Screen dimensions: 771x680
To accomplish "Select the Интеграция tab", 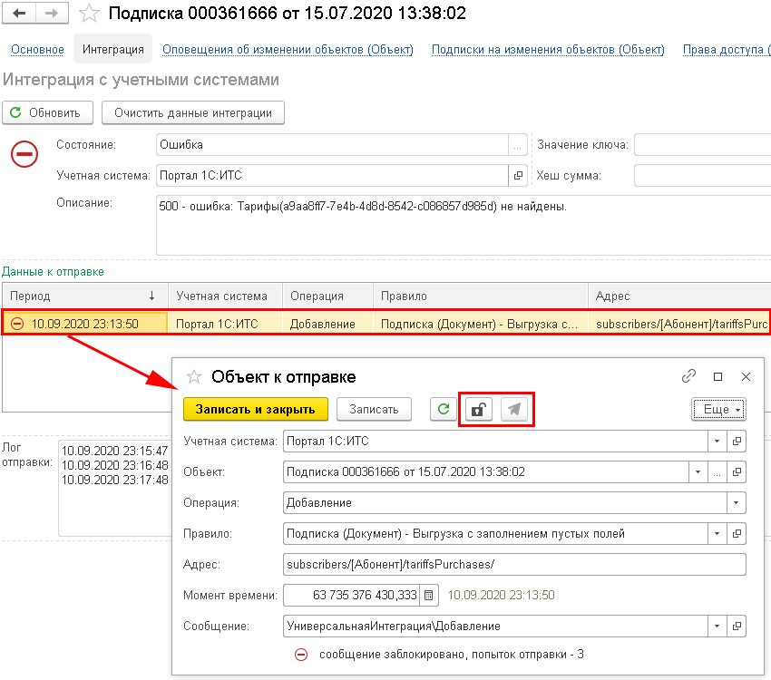I will pos(113,49).
